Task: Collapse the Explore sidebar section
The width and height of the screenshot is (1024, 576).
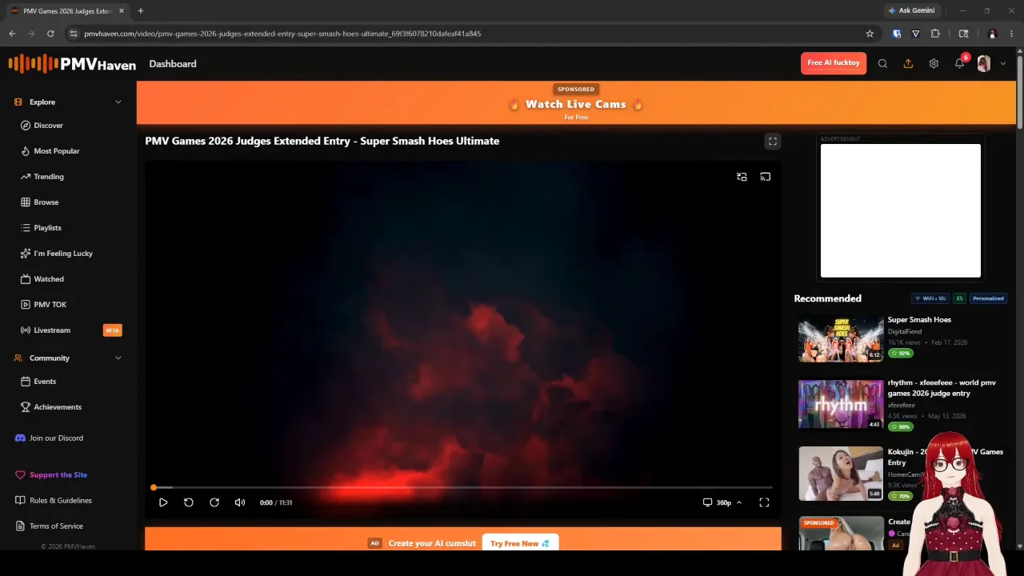Action: 118,102
